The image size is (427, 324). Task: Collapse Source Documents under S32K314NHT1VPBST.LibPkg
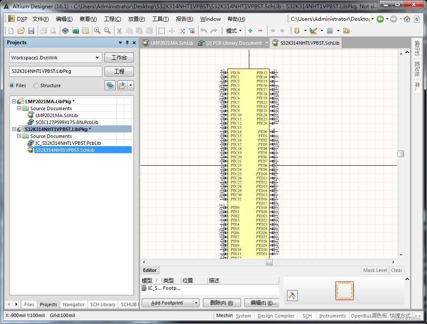click(19, 136)
